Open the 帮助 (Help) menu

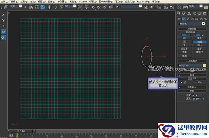[156, 2]
